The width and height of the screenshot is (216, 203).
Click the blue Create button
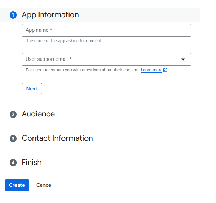point(17,185)
